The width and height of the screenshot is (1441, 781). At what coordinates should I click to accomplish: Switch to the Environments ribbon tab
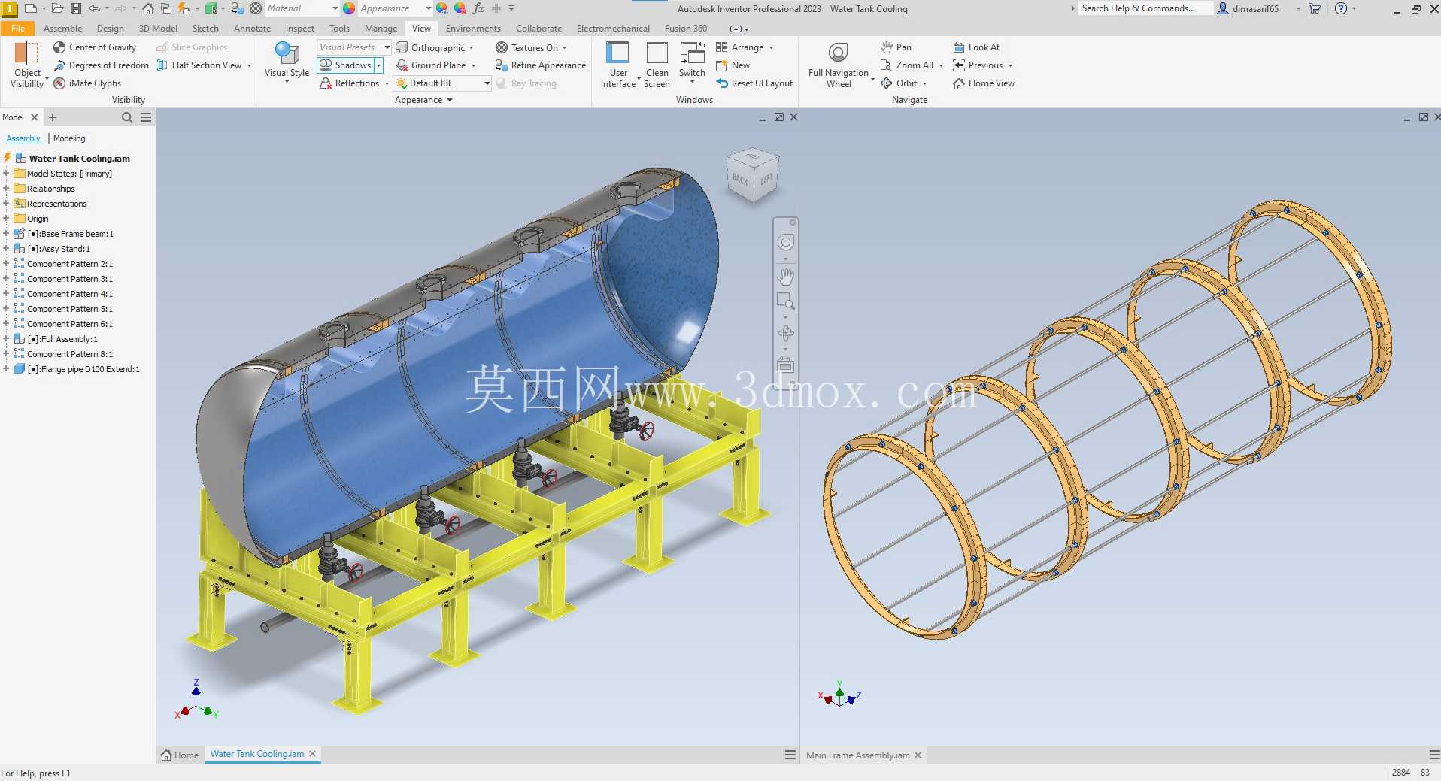click(x=473, y=28)
